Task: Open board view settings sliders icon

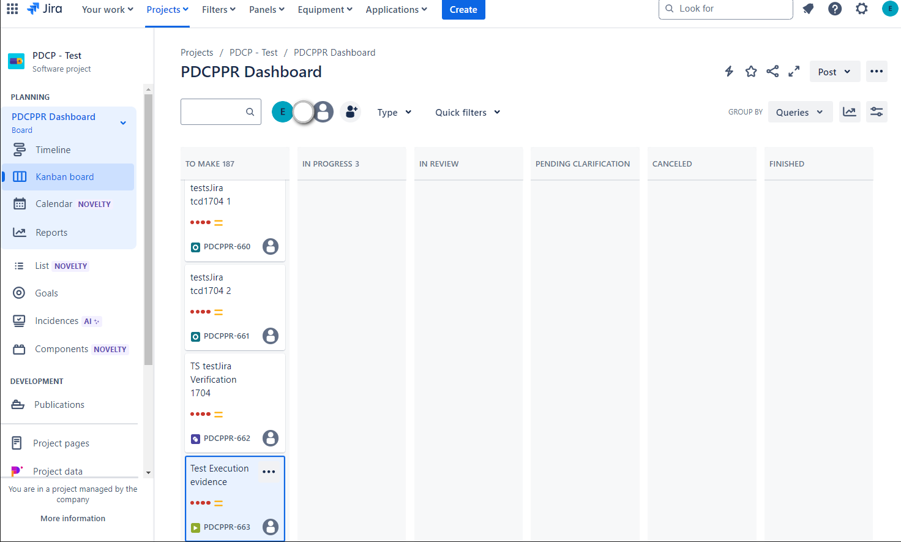Action: click(877, 111)
